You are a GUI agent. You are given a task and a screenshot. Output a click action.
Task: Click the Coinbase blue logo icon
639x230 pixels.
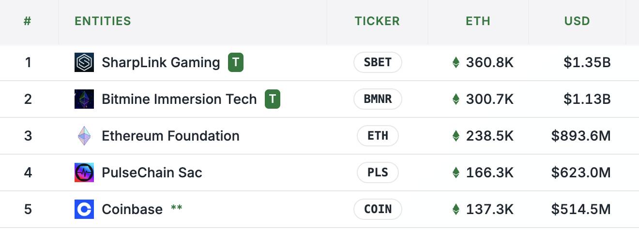click(x=84, y=209)
